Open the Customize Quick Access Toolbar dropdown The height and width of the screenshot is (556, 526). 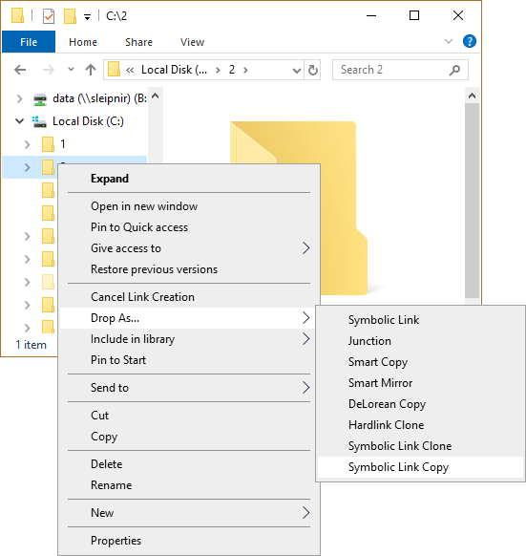click(87, 16)
